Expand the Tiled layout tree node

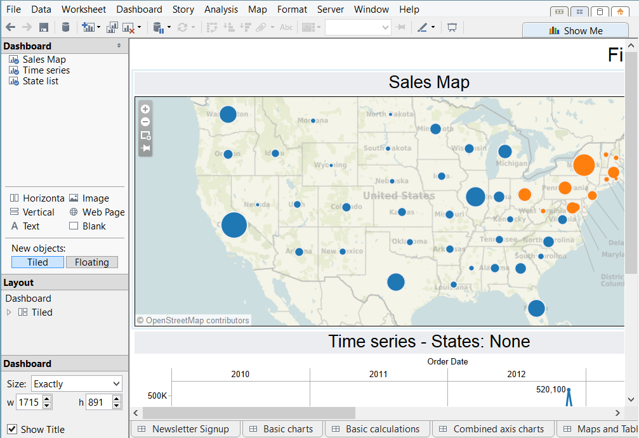9,312
